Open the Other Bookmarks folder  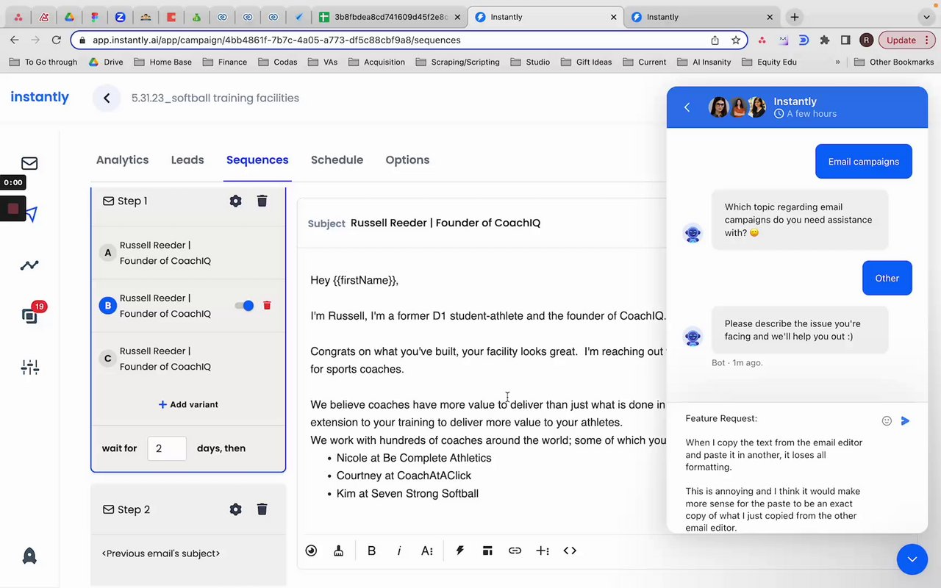coord(894,62)
